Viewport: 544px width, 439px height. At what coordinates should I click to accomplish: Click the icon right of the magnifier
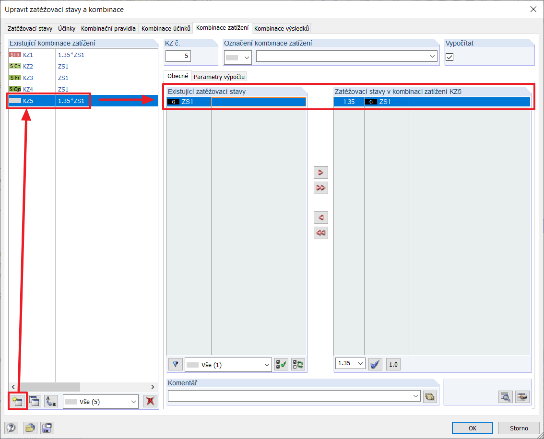[x=522, y=397]
